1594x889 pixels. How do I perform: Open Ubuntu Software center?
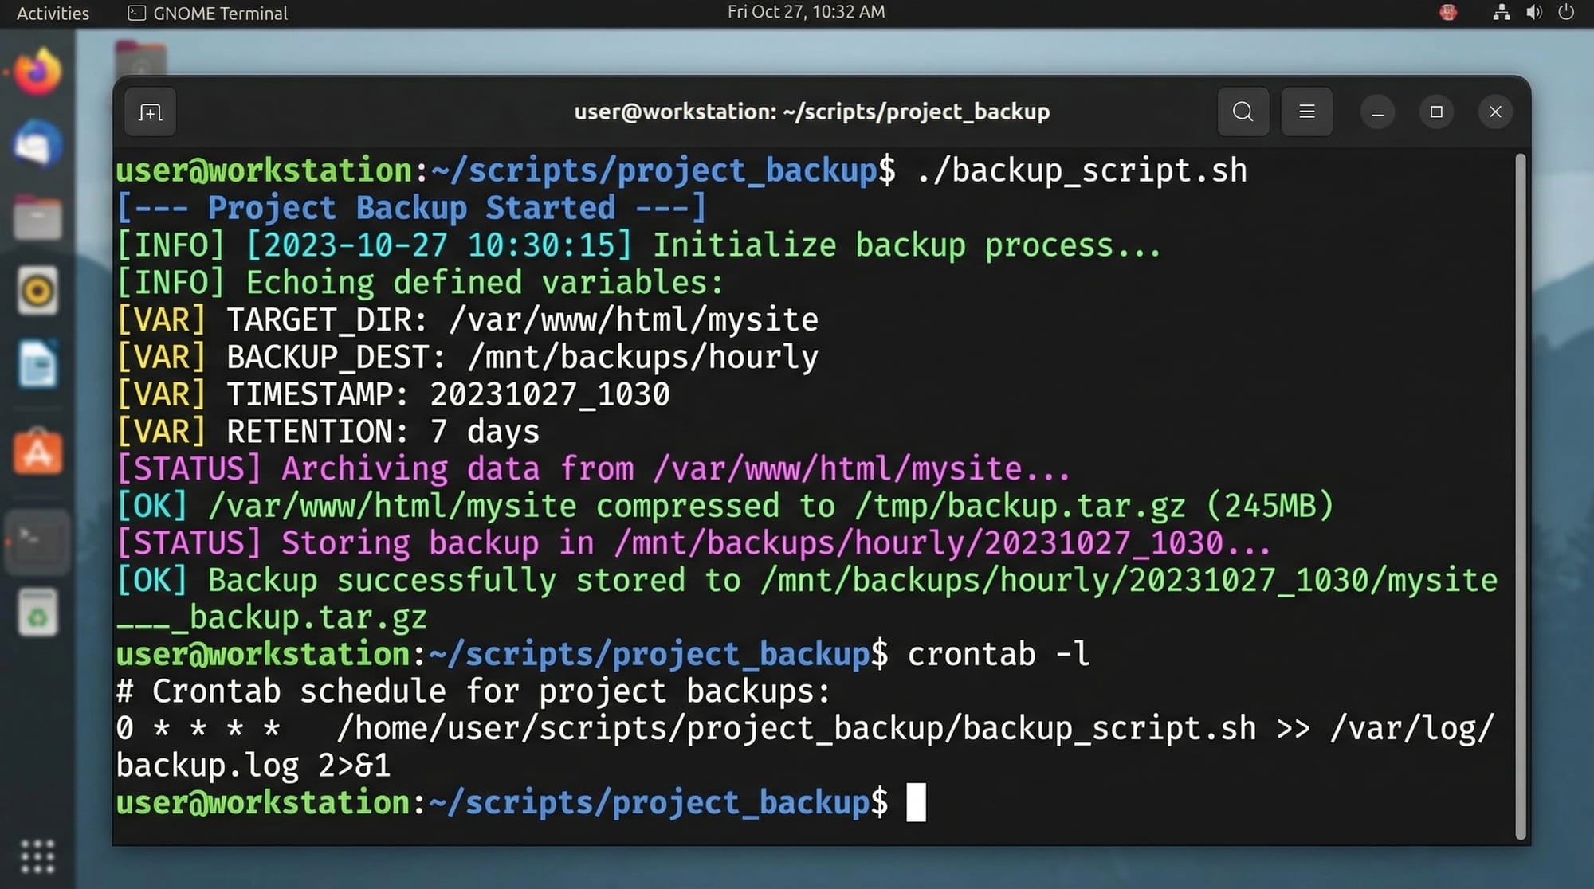pos(37,450)
